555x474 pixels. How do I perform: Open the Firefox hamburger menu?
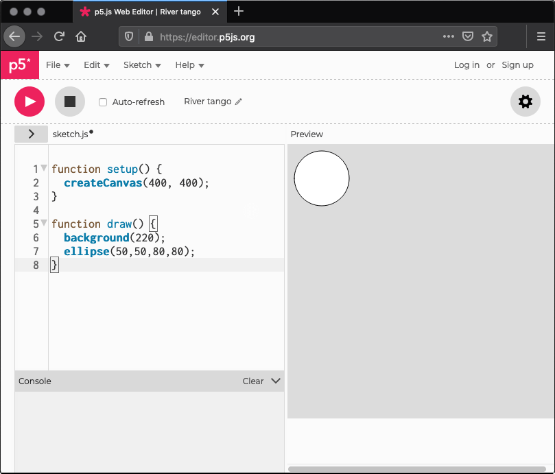[541, 36]
